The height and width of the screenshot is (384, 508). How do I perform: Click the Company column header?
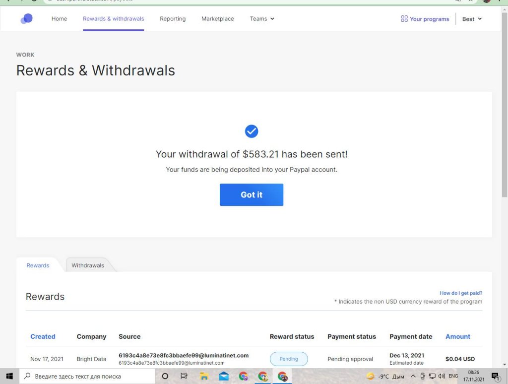point(91,336)
